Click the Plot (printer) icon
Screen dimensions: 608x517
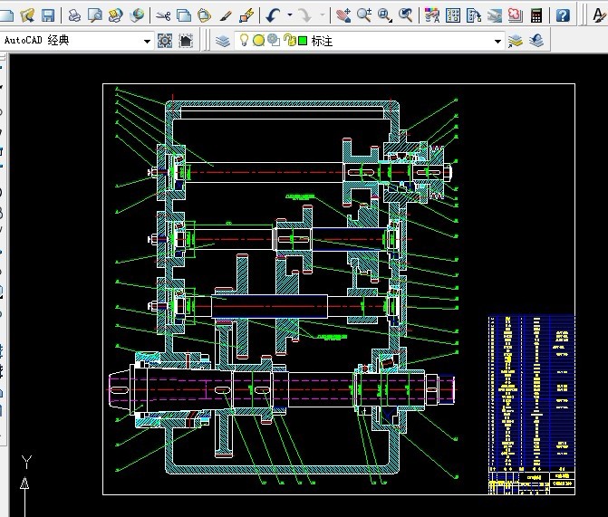click(74, 15)
